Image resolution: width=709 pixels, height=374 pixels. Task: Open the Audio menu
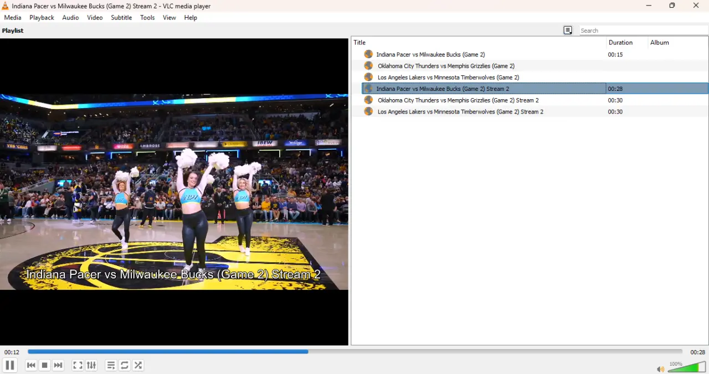click(70, 18)
